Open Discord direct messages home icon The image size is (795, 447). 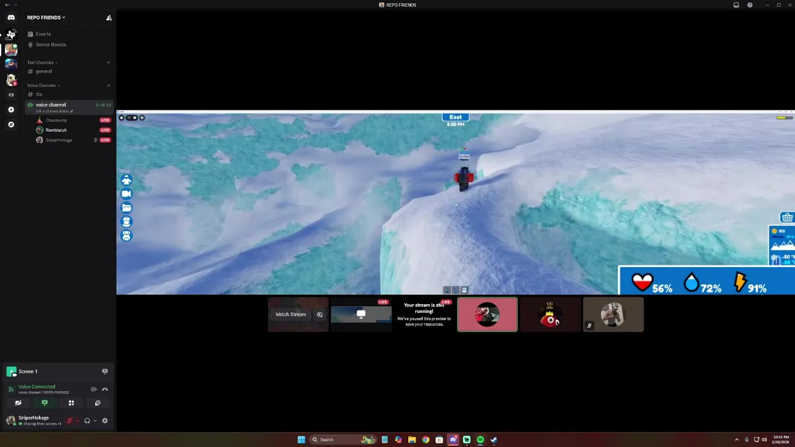click(11, 17)
